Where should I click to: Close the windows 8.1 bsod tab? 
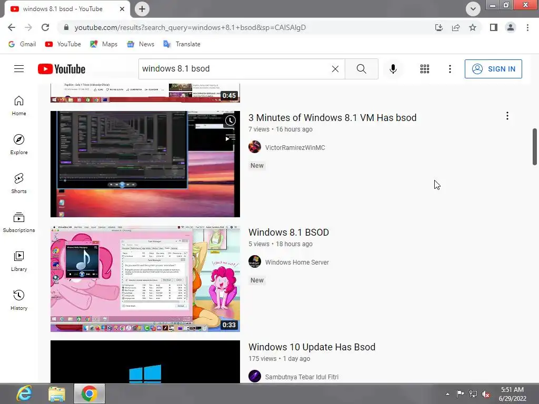[122, 9]
